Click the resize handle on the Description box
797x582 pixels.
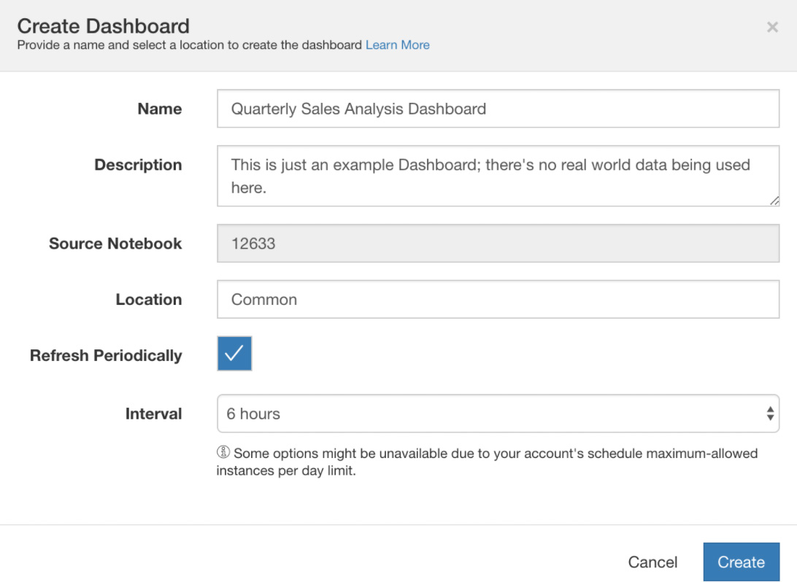(776, 200)
